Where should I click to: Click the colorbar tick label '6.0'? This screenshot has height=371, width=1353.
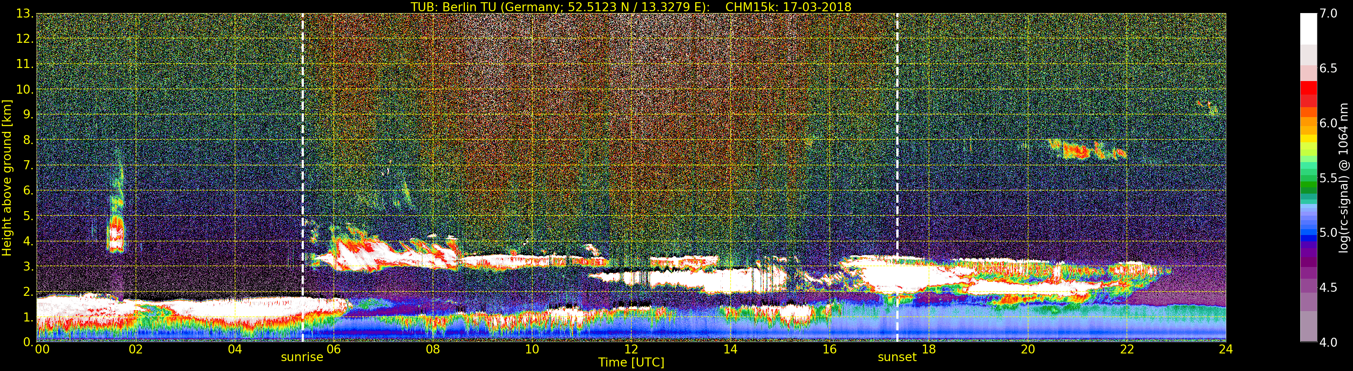(1328, 123)
